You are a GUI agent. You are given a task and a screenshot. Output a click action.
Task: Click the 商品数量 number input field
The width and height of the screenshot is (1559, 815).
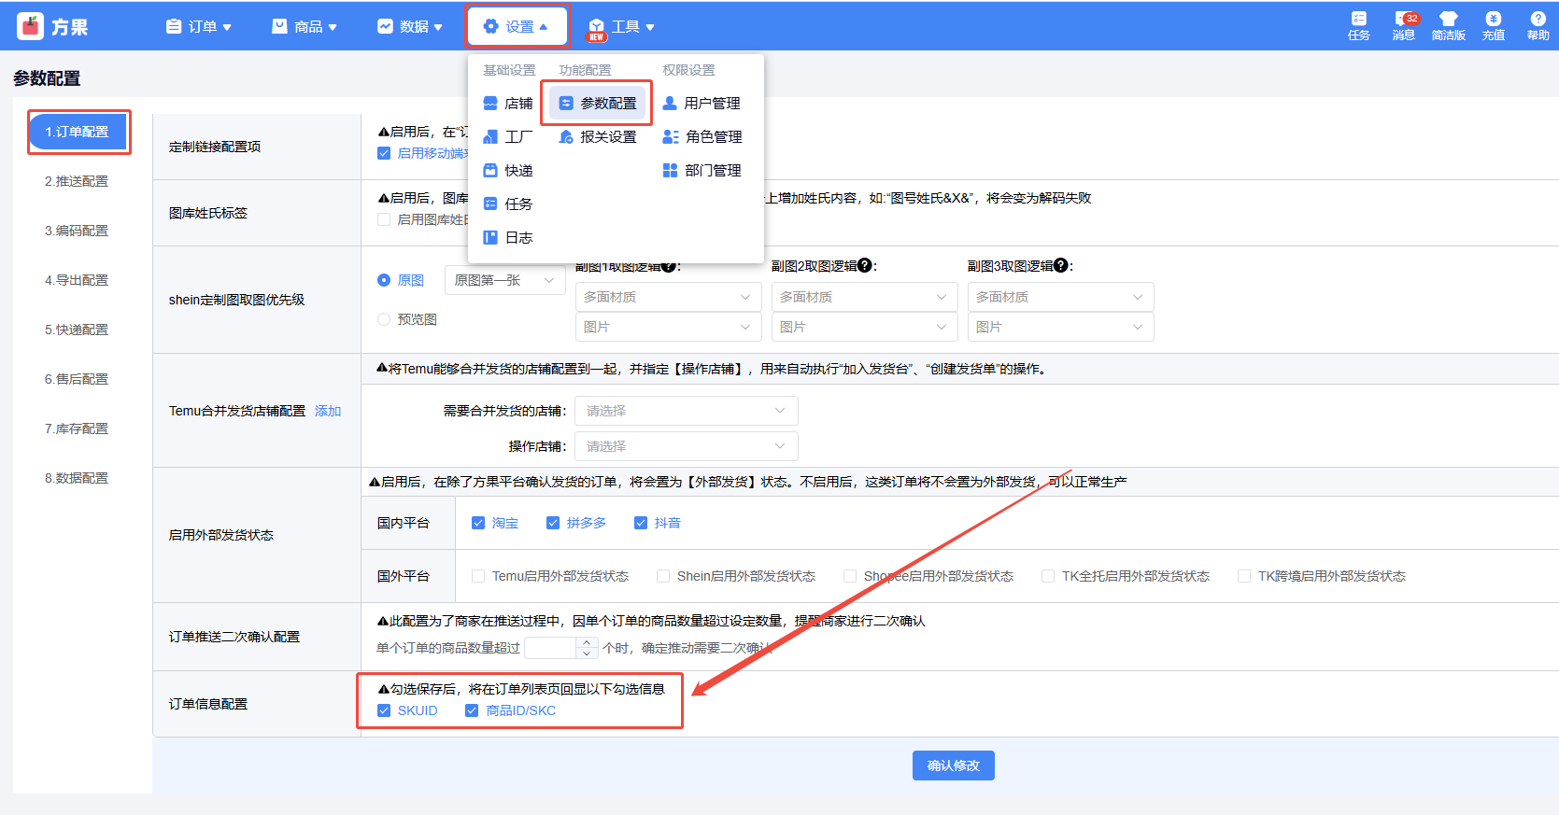[551, 648]
